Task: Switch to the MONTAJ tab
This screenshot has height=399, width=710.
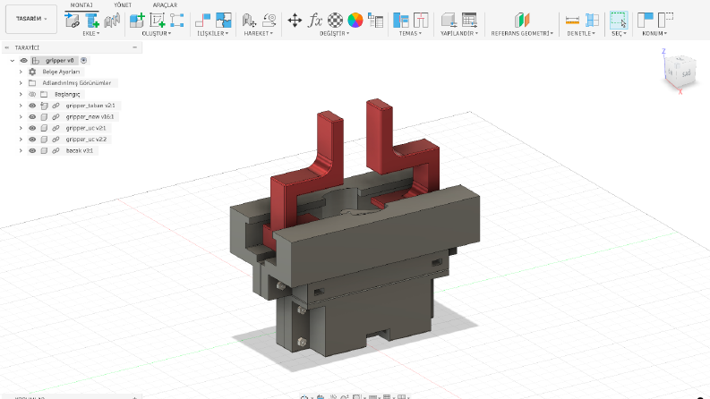Action: [81, 5]
